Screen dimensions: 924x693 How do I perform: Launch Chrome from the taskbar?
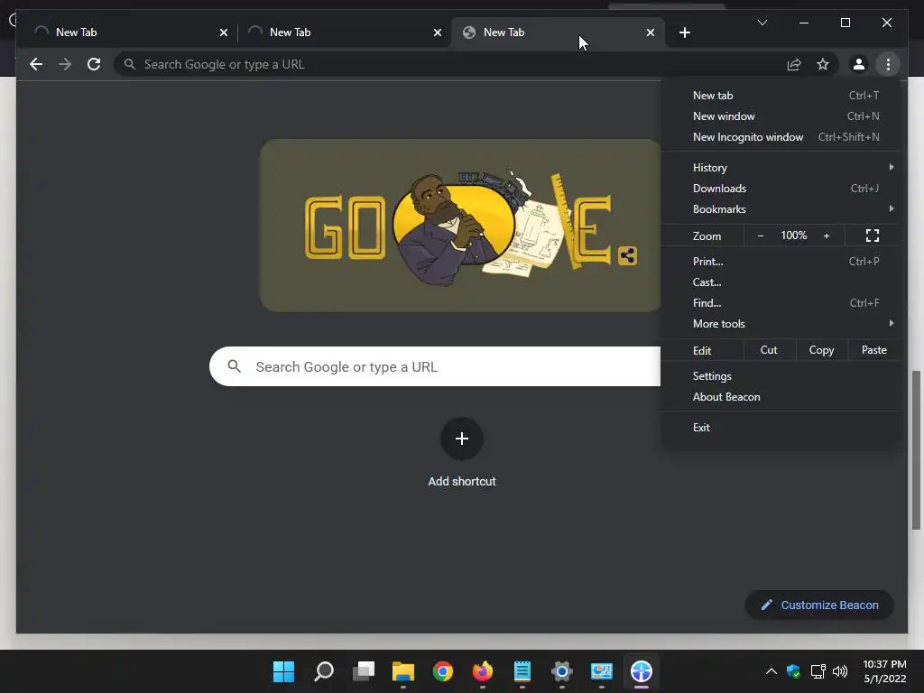[x=442, y=671]
